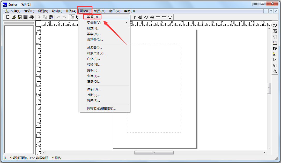Viewport: 281px width, 163px height.
Task: Choose 体积(U)... menu entry
Action: [x=104, y=89]
